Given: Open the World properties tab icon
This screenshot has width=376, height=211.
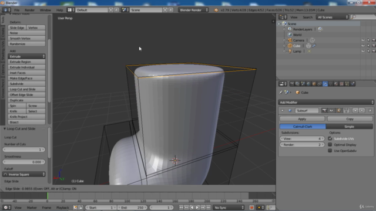Looking at the screenshot, I should 308,84.
